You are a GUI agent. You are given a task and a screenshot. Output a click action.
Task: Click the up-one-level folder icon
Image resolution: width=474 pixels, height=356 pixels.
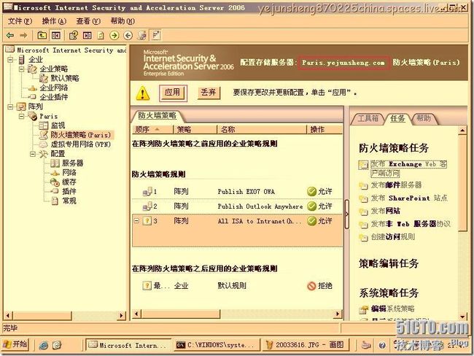coord(42,36)
